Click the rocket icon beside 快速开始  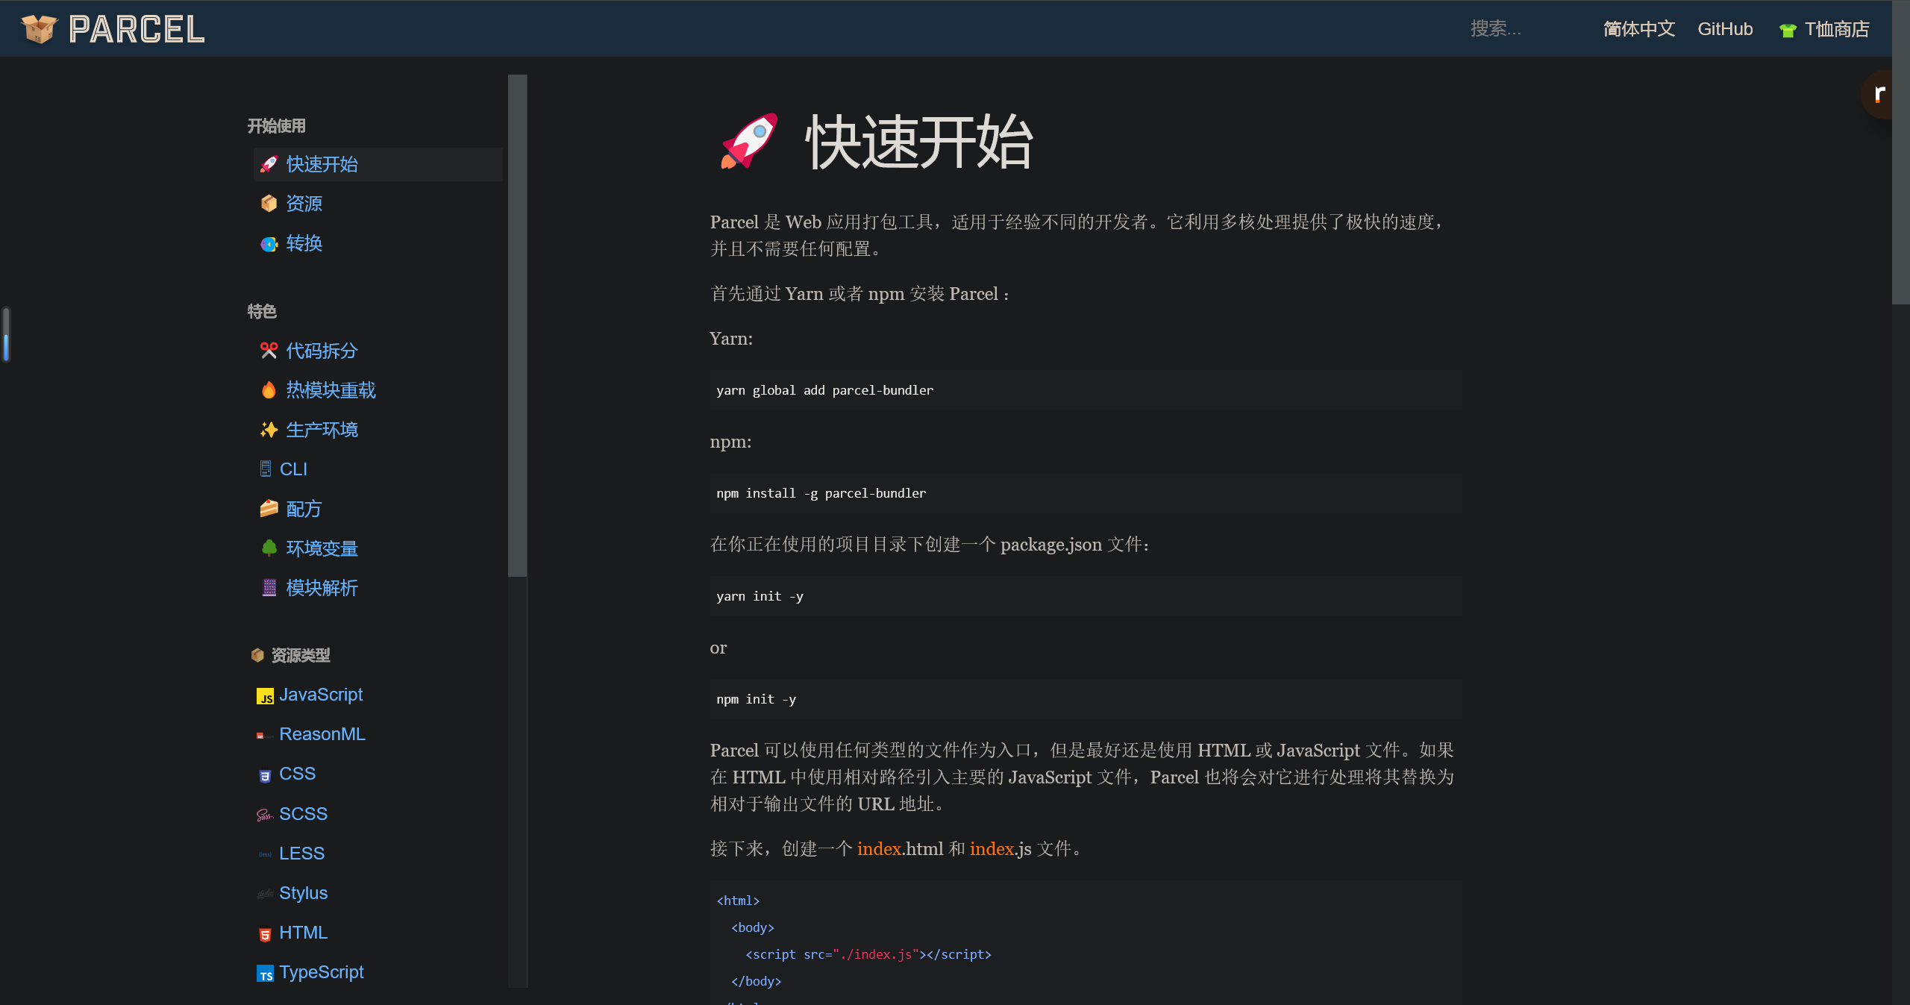click(269, 164)
